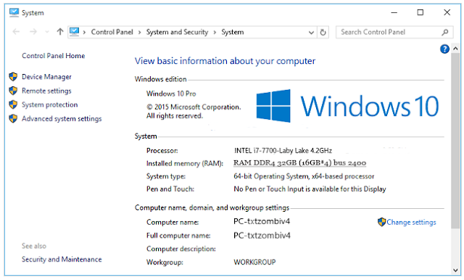Click 2015 Microsoft Corporation copyright text
464x280 pixels.
[194, 111]
